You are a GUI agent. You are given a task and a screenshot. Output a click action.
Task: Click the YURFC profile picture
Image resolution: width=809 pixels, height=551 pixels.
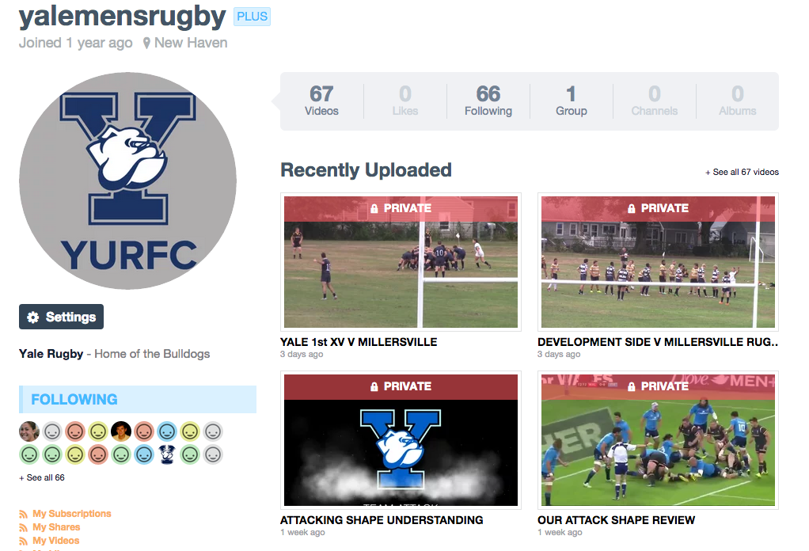click(x=128, y=180)
